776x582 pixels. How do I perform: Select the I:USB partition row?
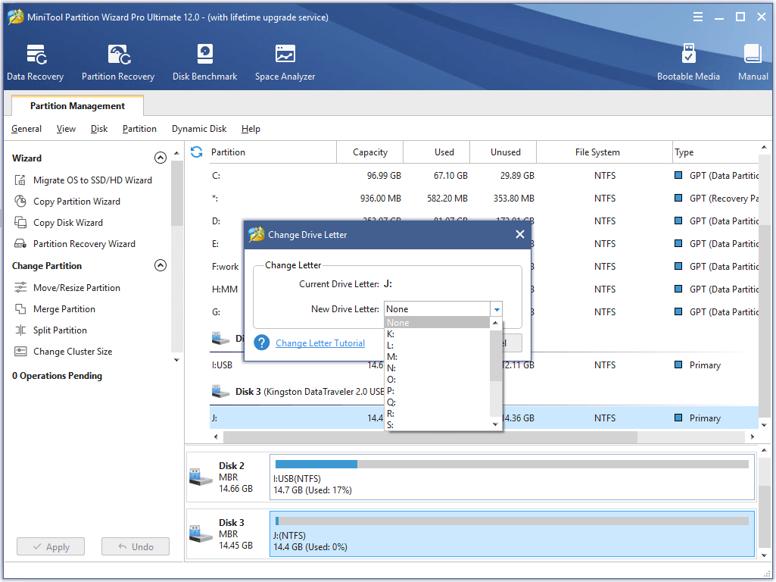point(484,365)
